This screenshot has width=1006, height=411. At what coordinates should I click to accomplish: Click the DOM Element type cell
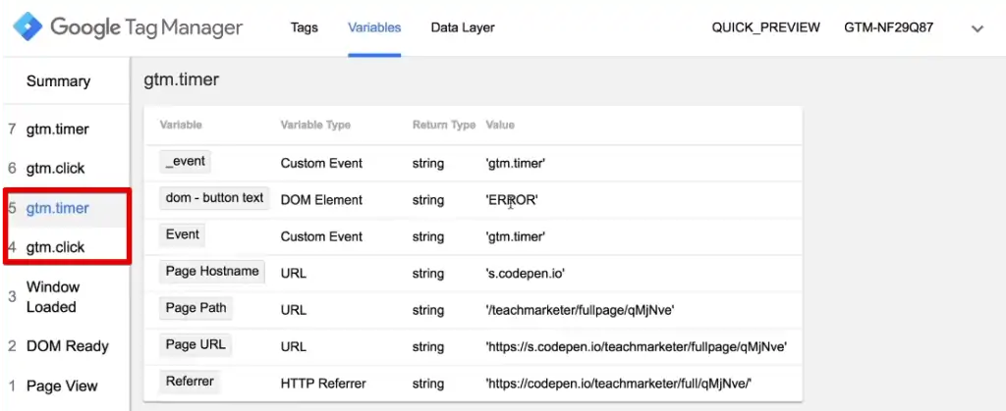click(x=321, y=200)
